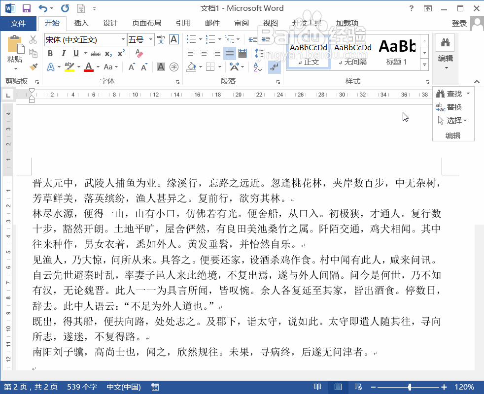Open underline style dropdown arrow

point(85,53)
